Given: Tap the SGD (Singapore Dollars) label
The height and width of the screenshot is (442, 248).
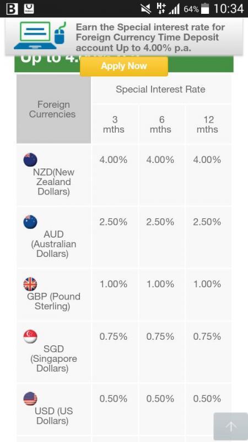Looking at the screenshot, I should tap(53, 359).
